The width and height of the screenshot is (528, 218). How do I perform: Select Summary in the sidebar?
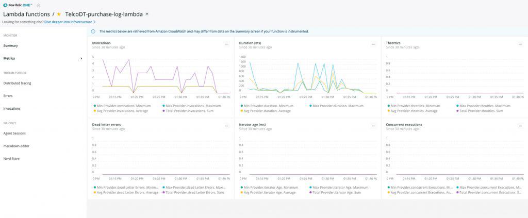point(10,45)
